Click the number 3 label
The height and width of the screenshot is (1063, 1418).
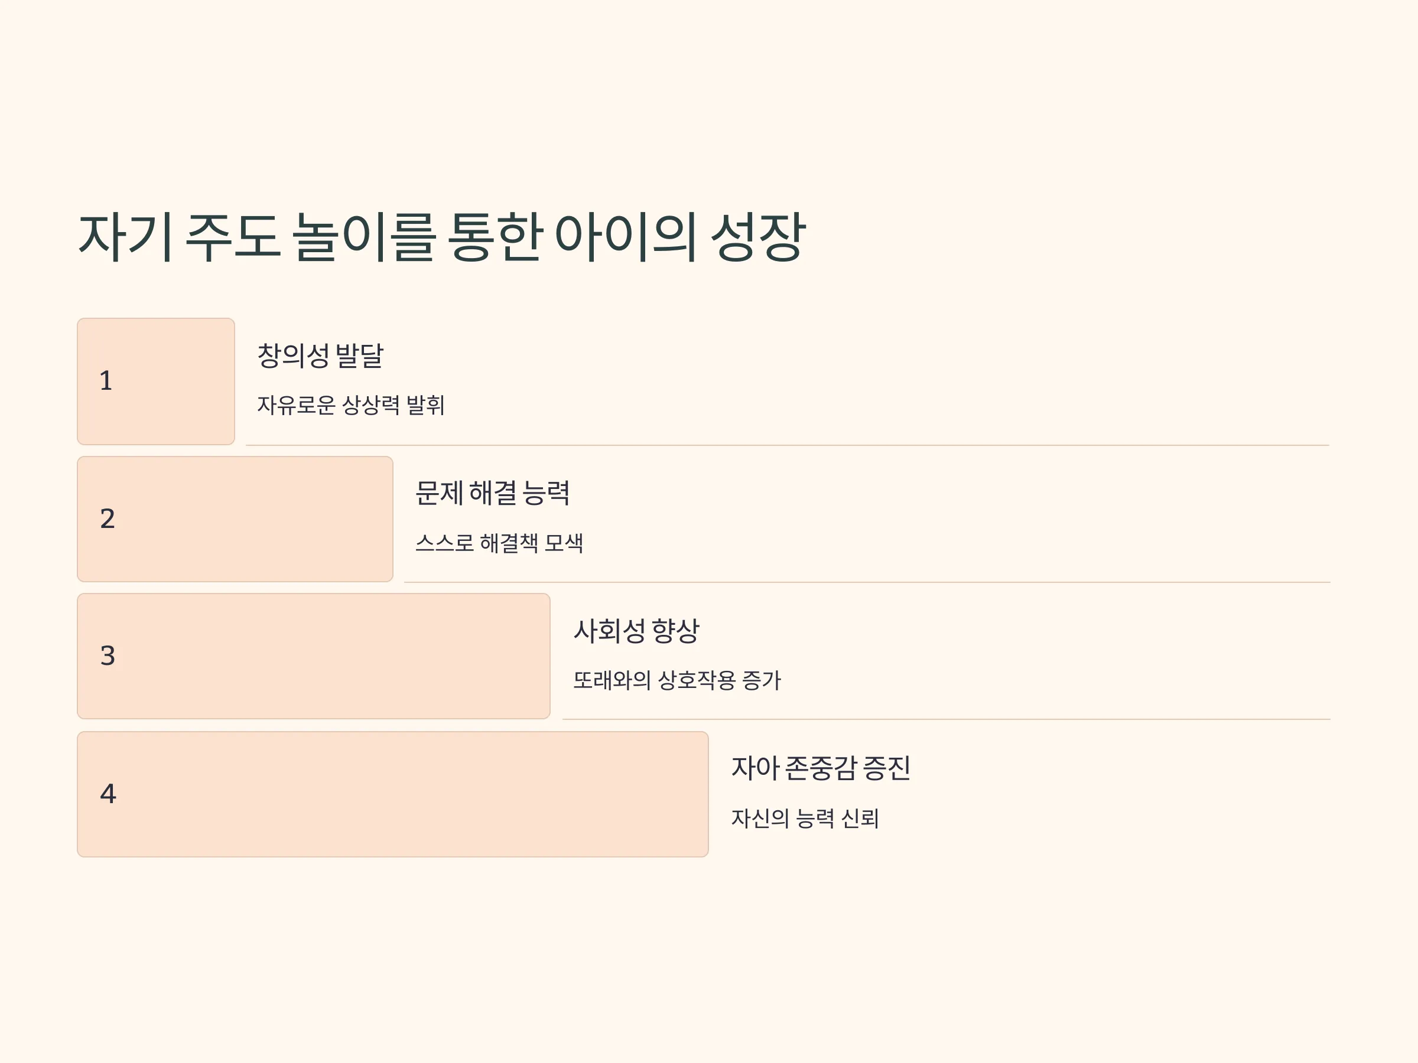tap(108, 656)
